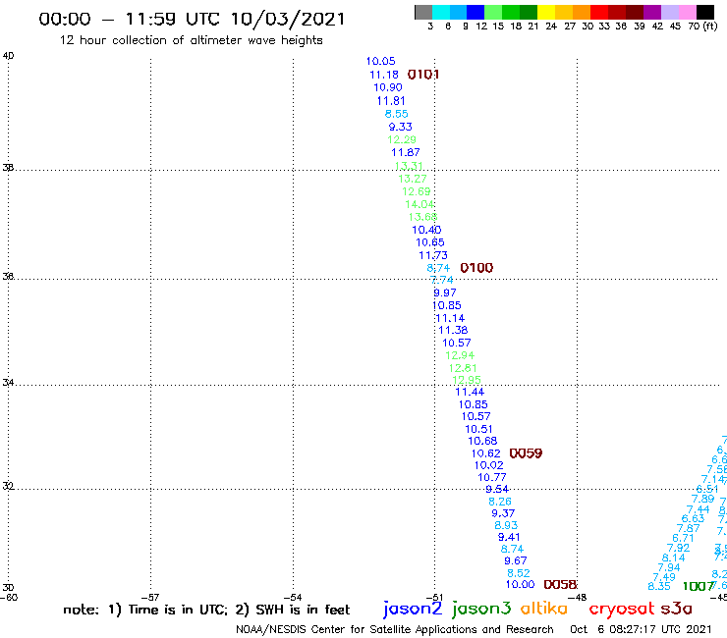
Task: Click the wave height value 12.29
Action: pos(402,139)
